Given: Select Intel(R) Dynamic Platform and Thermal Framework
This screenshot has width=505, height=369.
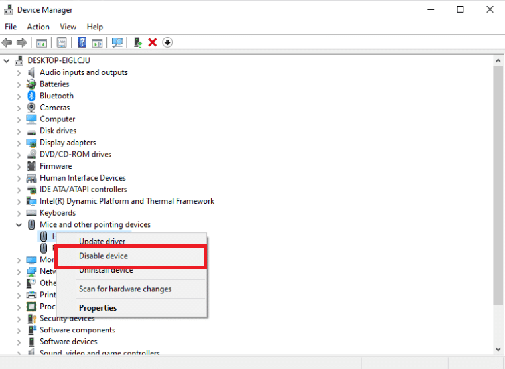Looking at the screenshot, I should click(x=127, y=201).
